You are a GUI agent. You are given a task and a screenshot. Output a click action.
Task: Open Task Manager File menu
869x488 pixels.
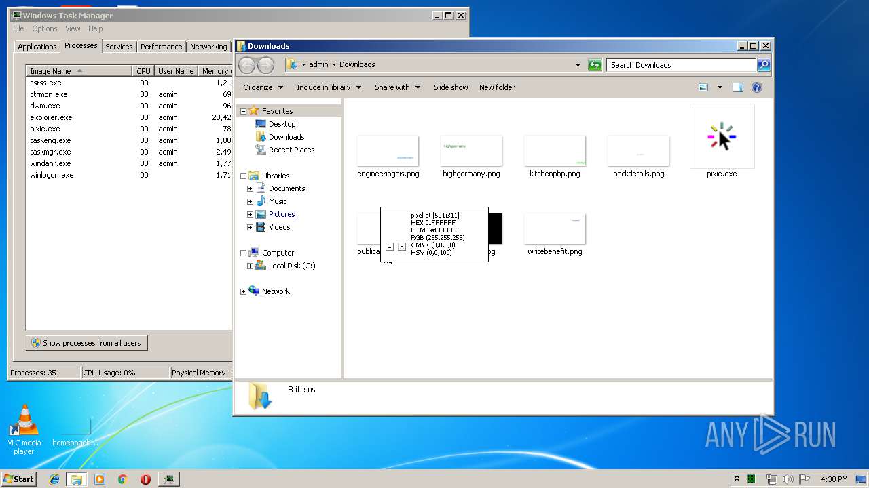[x=18, y=28]
